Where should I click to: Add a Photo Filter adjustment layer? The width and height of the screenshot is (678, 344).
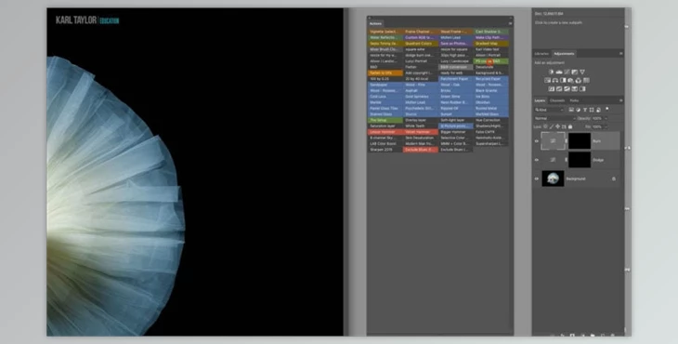pos(570,81)
